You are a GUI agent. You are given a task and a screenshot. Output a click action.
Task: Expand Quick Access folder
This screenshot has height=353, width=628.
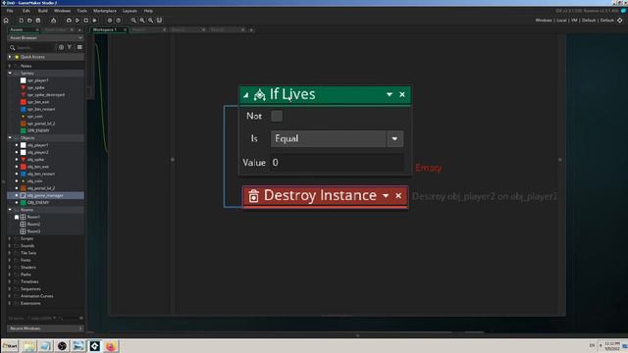pos(10,57)
